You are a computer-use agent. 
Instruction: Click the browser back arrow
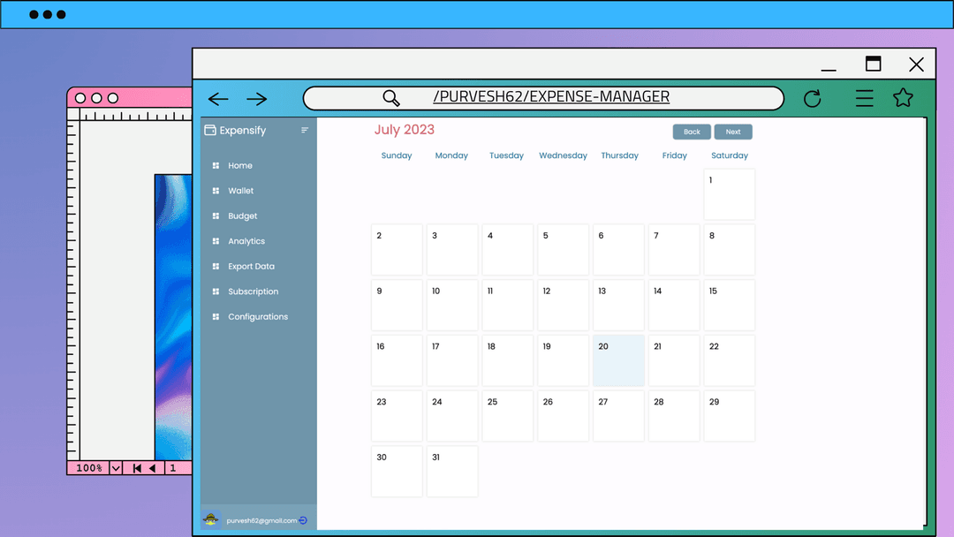pos(218,99)
